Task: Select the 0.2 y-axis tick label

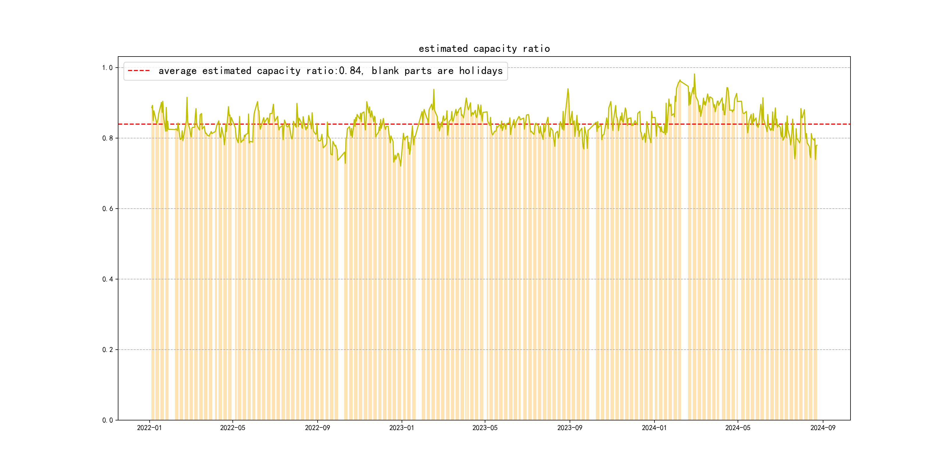Action: tap(107, 350)
